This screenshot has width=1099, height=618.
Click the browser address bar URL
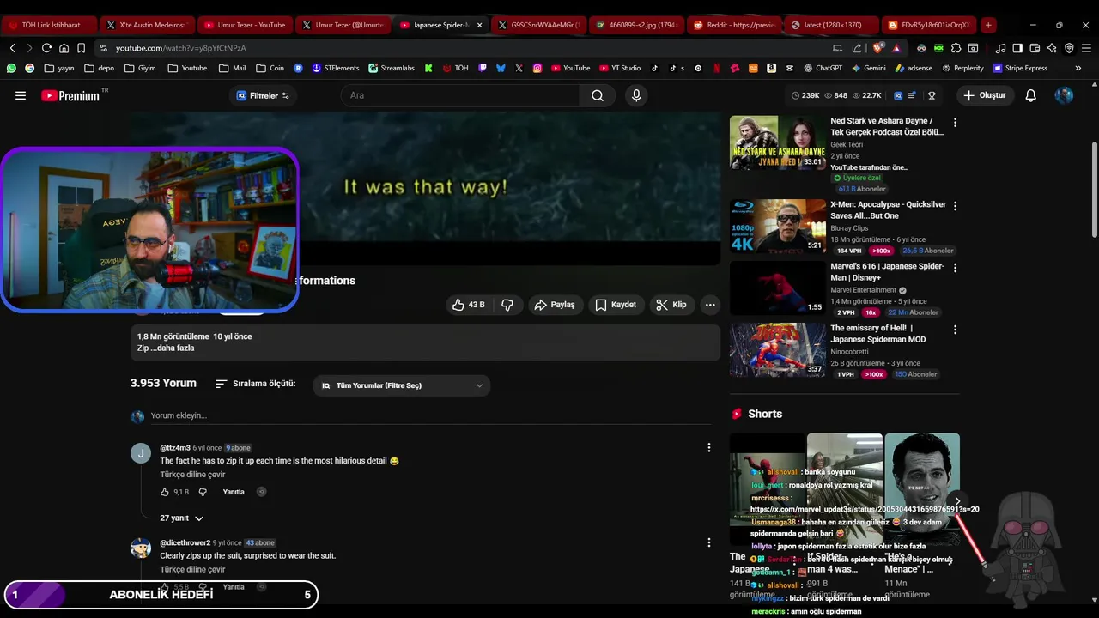pyautogui.click(x=180, y=48)
